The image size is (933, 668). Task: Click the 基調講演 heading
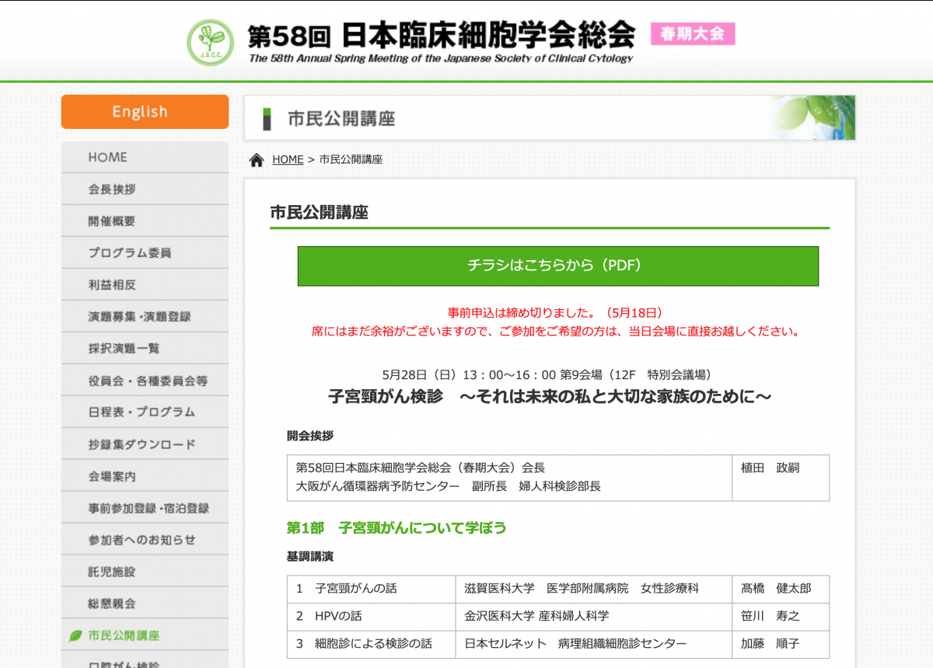click(x=310, y=556)
